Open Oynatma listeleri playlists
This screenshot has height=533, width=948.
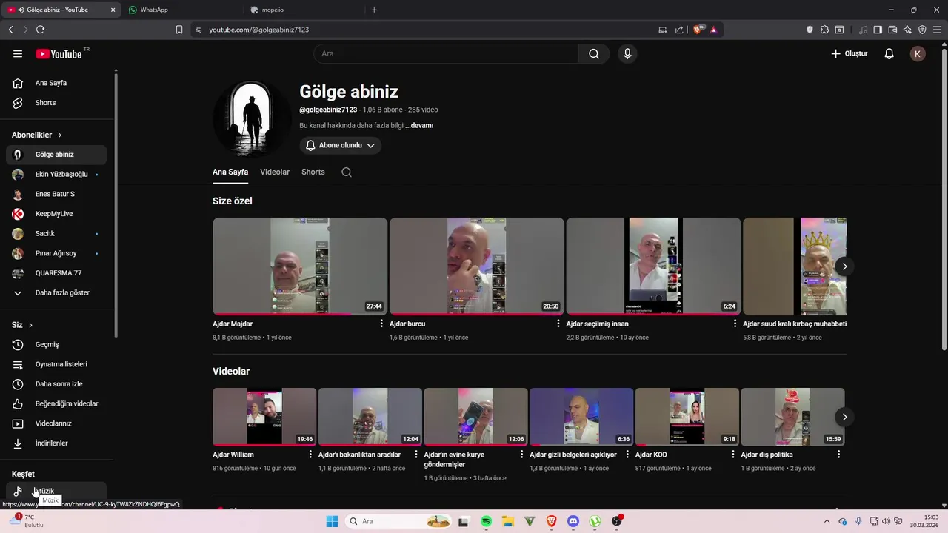tap(56, 364)
